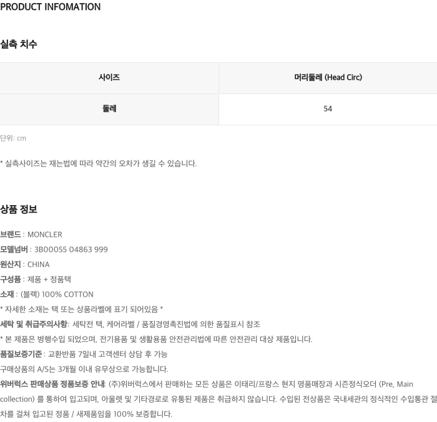Click the 모델넘버 label
The width and height of the screenshot is (437, 422).
(x=14, y=250)
